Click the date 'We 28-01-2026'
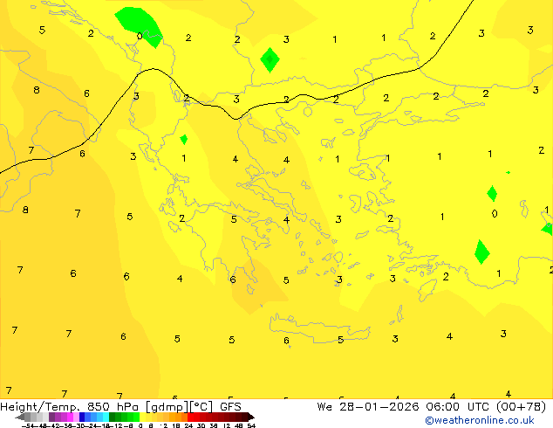The image size is (553, 428). 368,407
